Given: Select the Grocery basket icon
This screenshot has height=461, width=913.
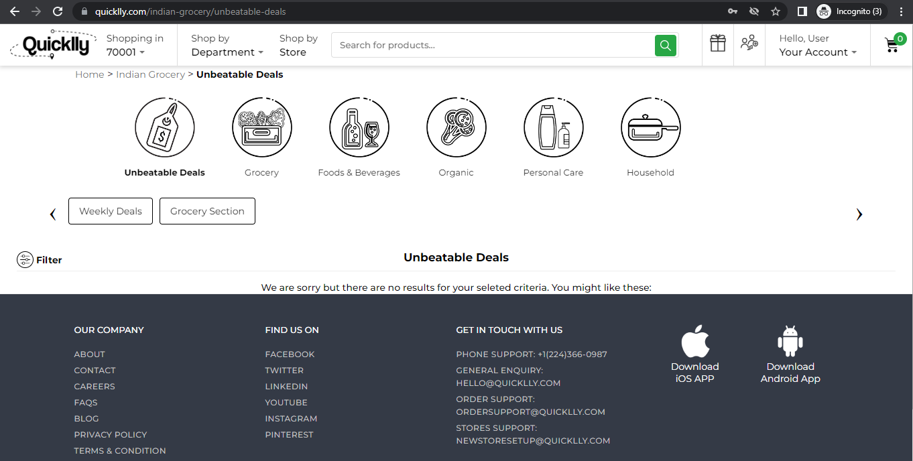Looking at the screenshot, I should (x=262, y=127).
